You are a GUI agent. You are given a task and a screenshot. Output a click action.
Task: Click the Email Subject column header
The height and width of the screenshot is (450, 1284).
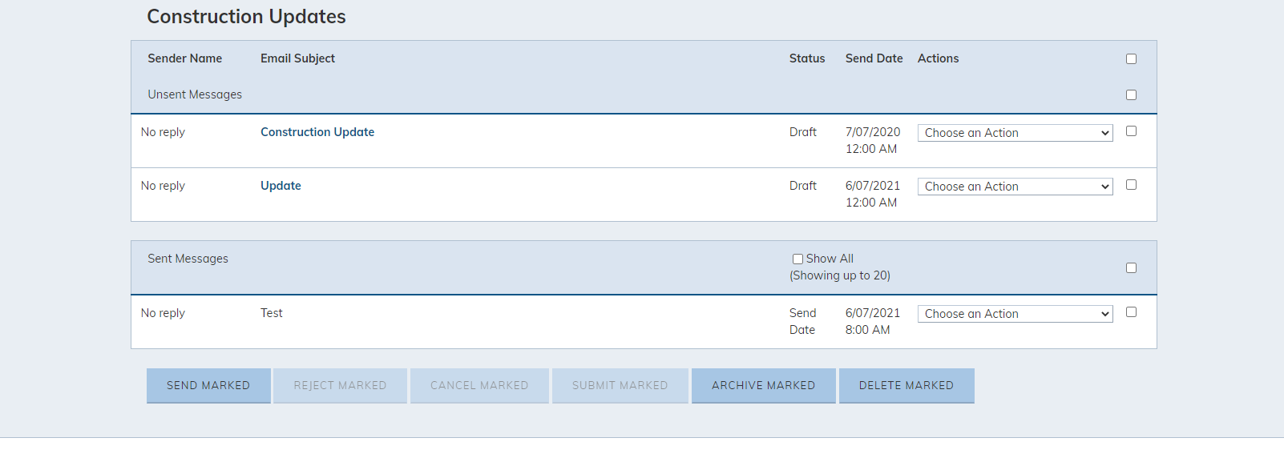coord(297,58)
